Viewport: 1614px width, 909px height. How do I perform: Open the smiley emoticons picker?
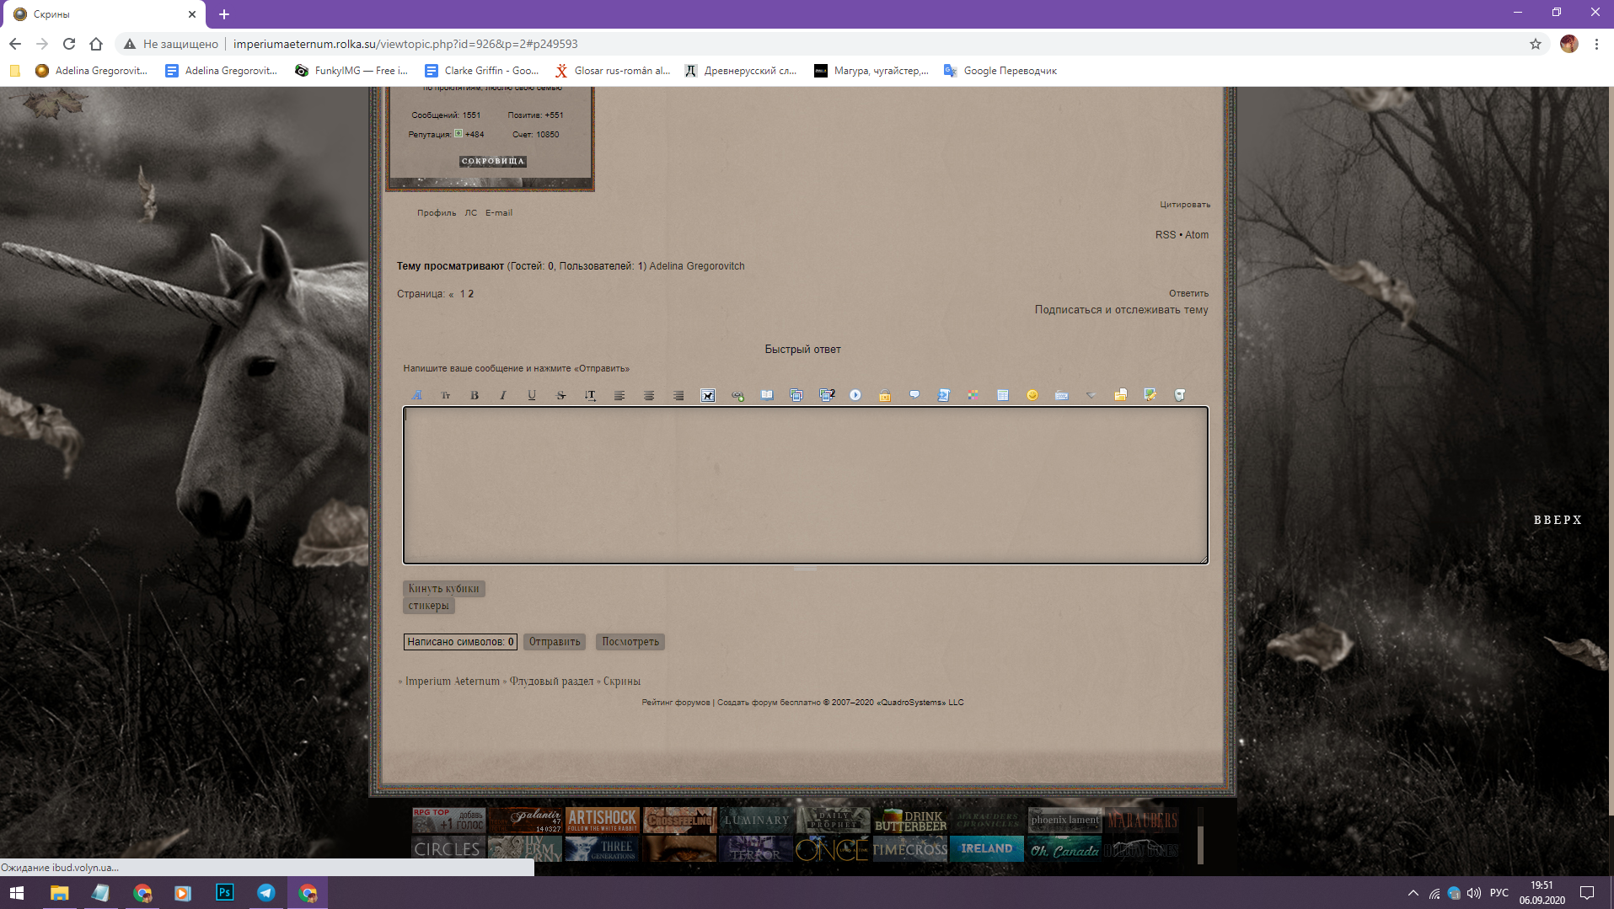click(1032, 395)
